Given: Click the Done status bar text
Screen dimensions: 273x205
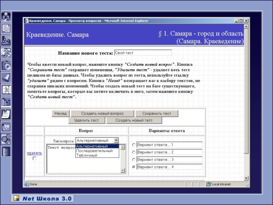Looking at the screenshot, I should coord(33,184).
